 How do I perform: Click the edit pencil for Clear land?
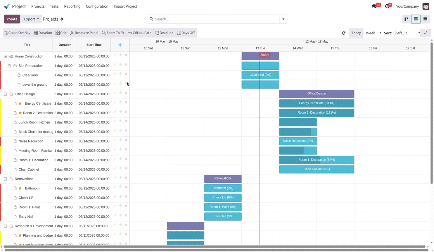click(x=115, y=74)
